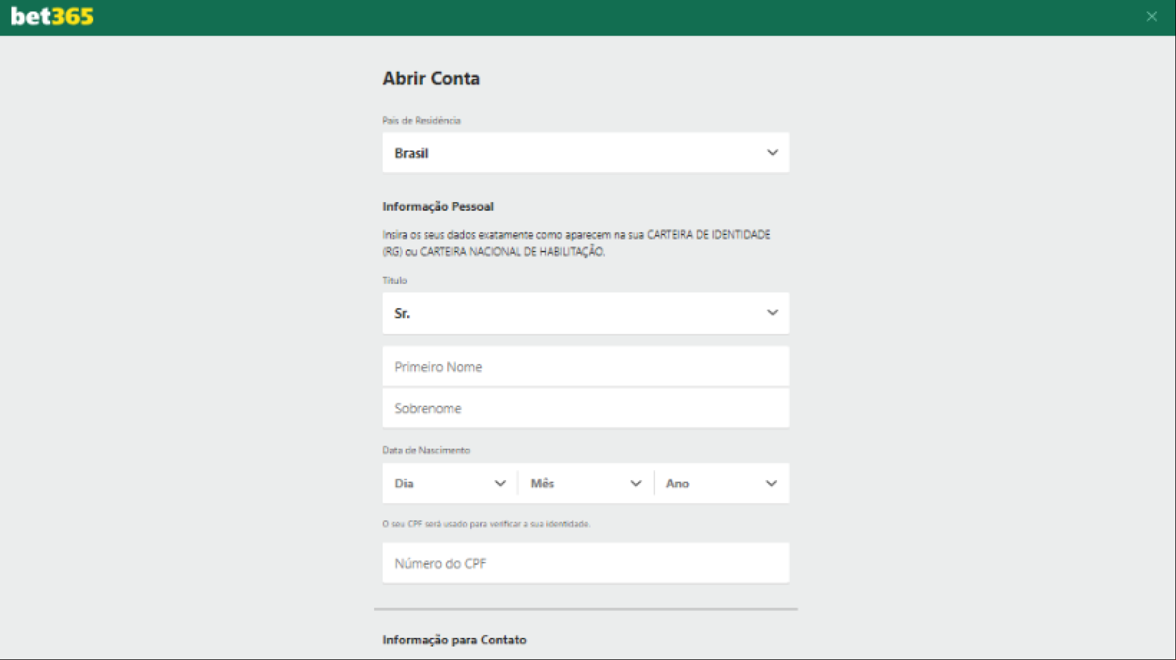Screen dimensions: 1176x660
Task: Click the Informação para Contato heading
Action: [x=454, y=640]
